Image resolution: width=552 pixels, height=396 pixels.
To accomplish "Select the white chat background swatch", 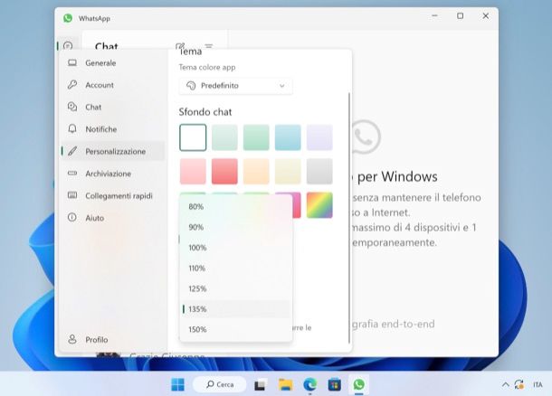I will pyautogui.click(x=193, y=137).
